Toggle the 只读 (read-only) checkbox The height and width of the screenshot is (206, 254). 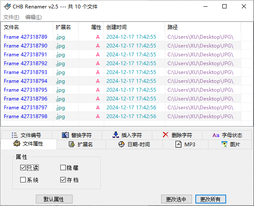[x=23, y=168]
